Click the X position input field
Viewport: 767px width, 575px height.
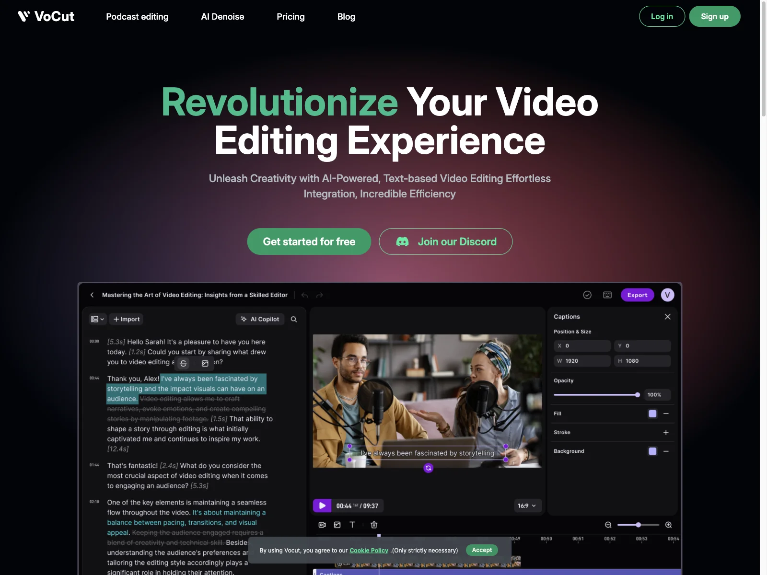582,346
